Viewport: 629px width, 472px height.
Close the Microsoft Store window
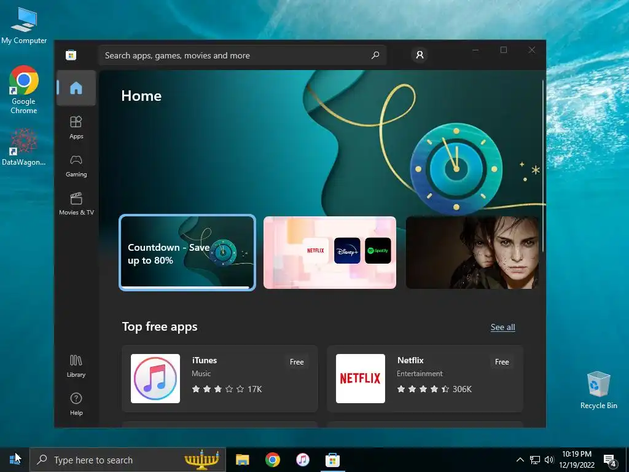[x=531, y=50]
